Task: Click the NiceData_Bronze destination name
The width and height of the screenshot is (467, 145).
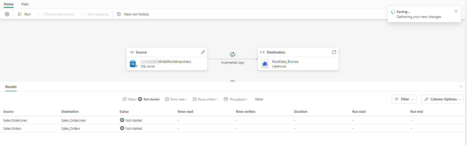Action: (x=285, y=62)
